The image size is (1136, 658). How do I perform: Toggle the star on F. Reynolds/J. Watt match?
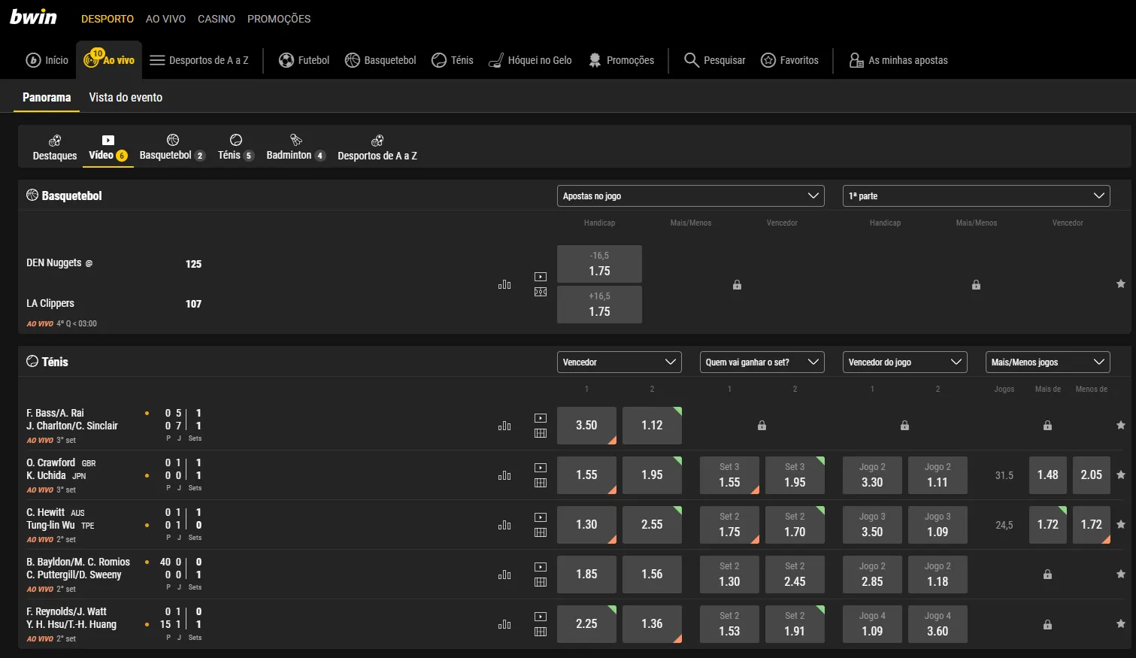pyautogui.click(x=1120, y=623)
